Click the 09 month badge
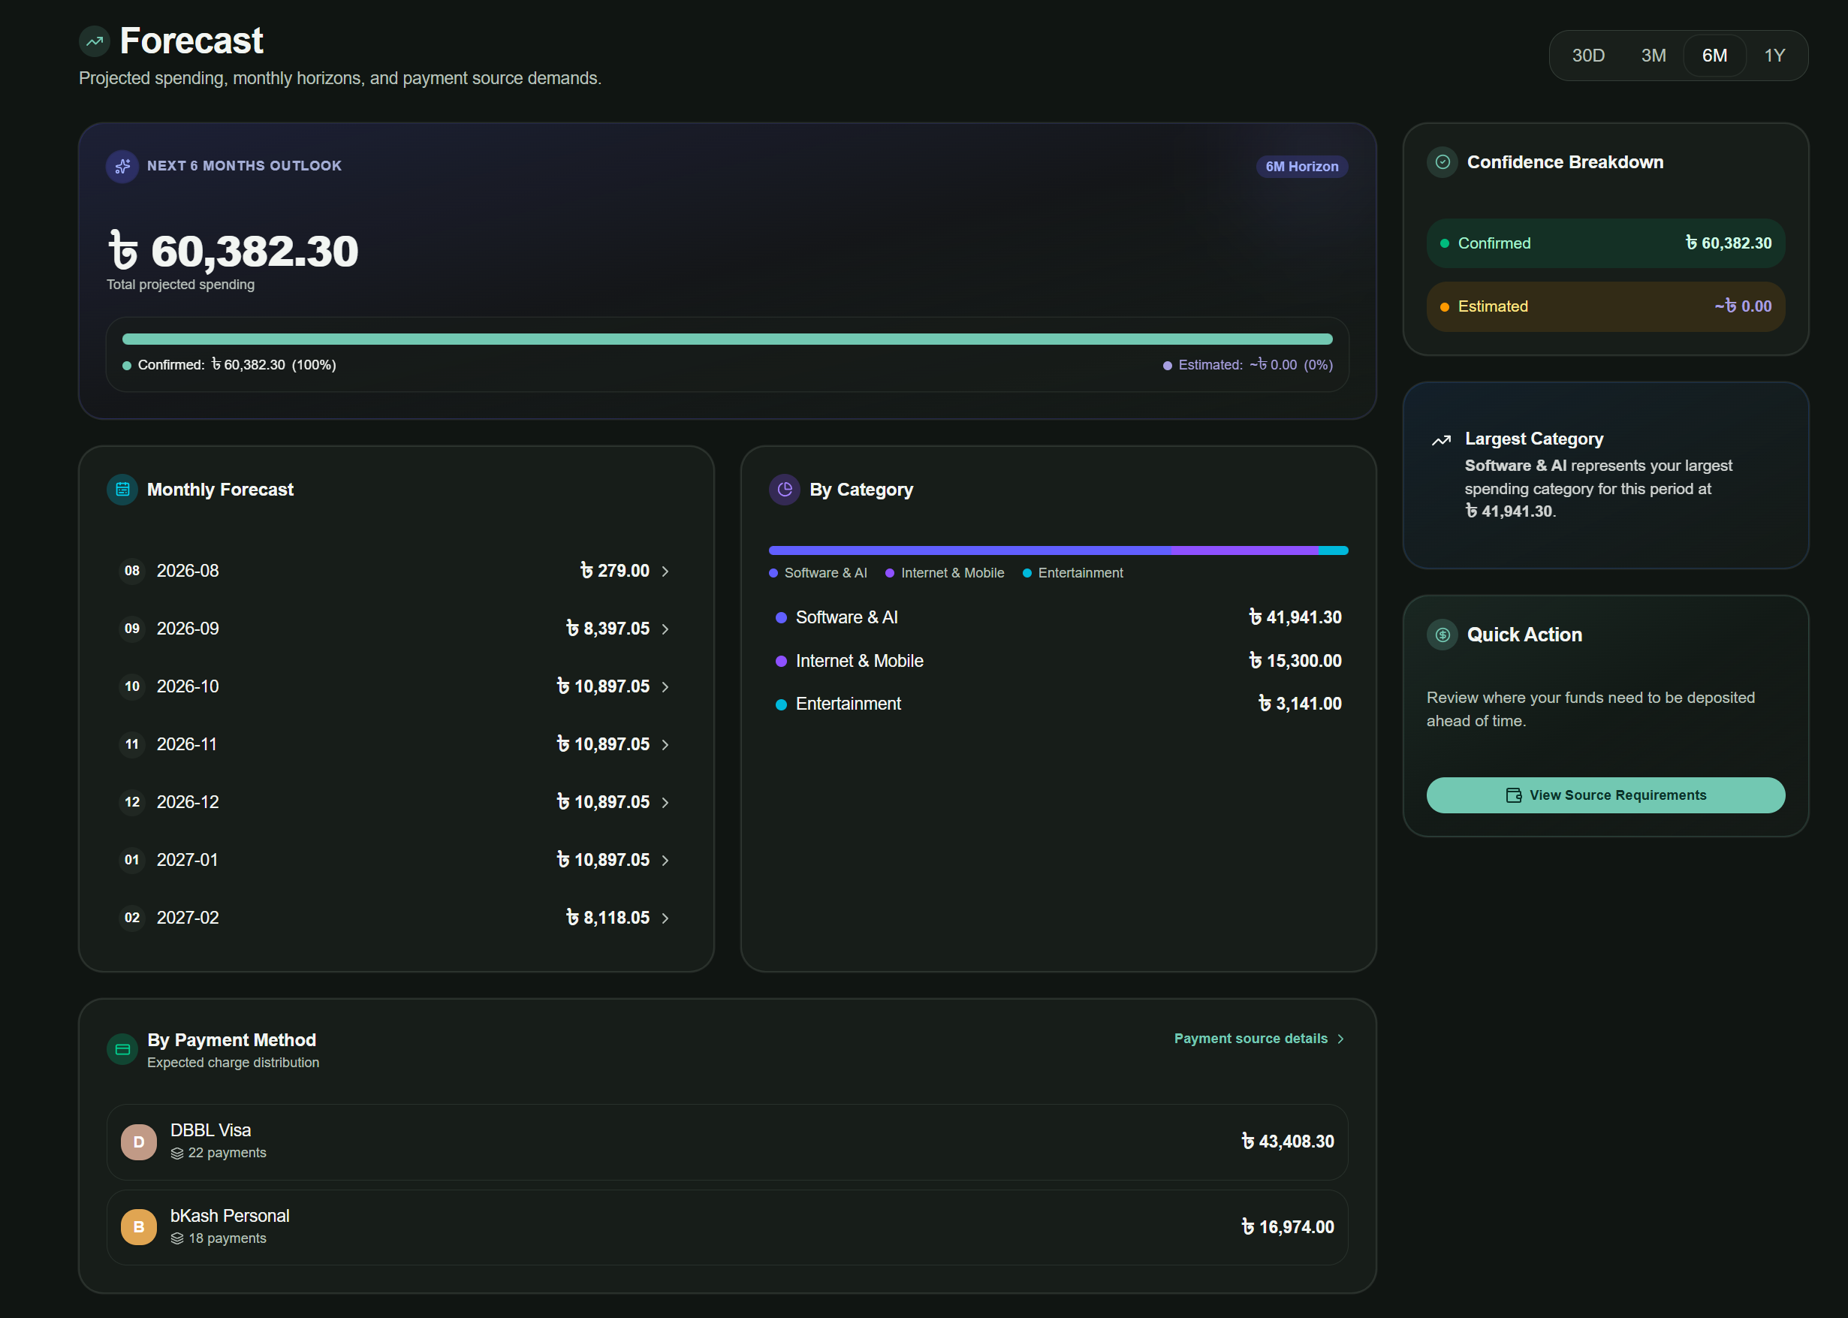The width and height of the screenshot is (1848, 1318). tap(132, 628)
